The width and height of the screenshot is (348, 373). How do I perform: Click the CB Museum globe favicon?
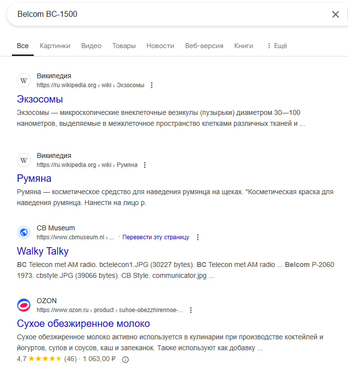pos(24,232)
